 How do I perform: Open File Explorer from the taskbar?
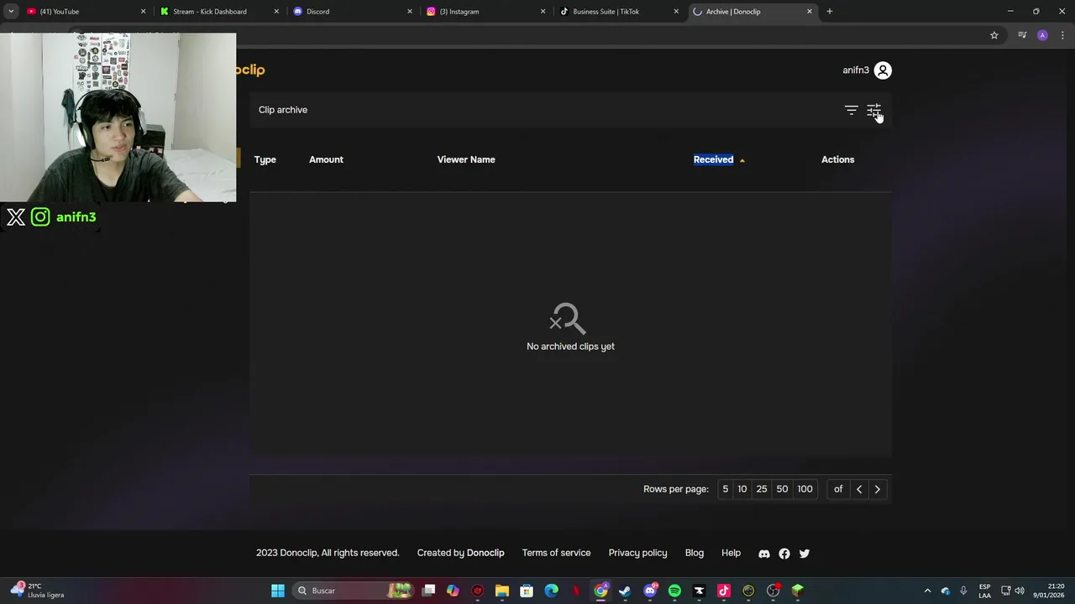(x=502, y=591)
